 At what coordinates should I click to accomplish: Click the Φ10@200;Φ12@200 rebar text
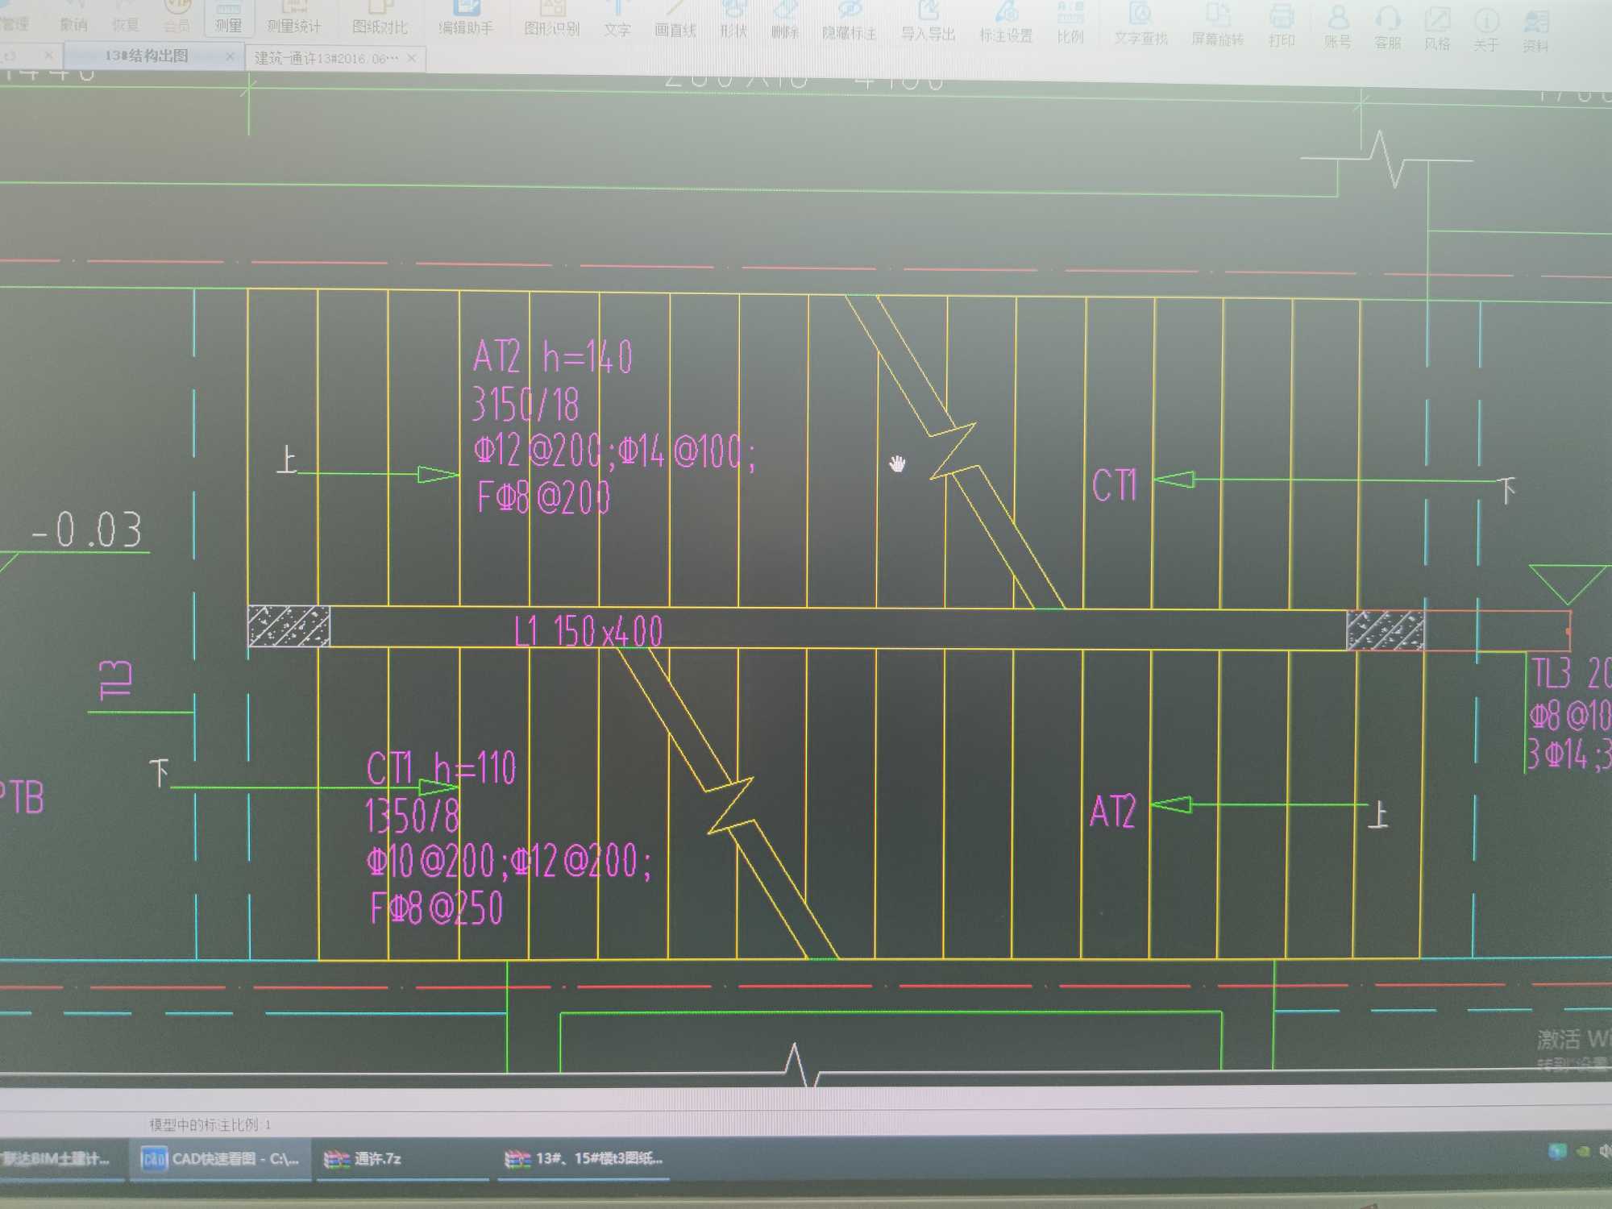(x=509, y=862)
